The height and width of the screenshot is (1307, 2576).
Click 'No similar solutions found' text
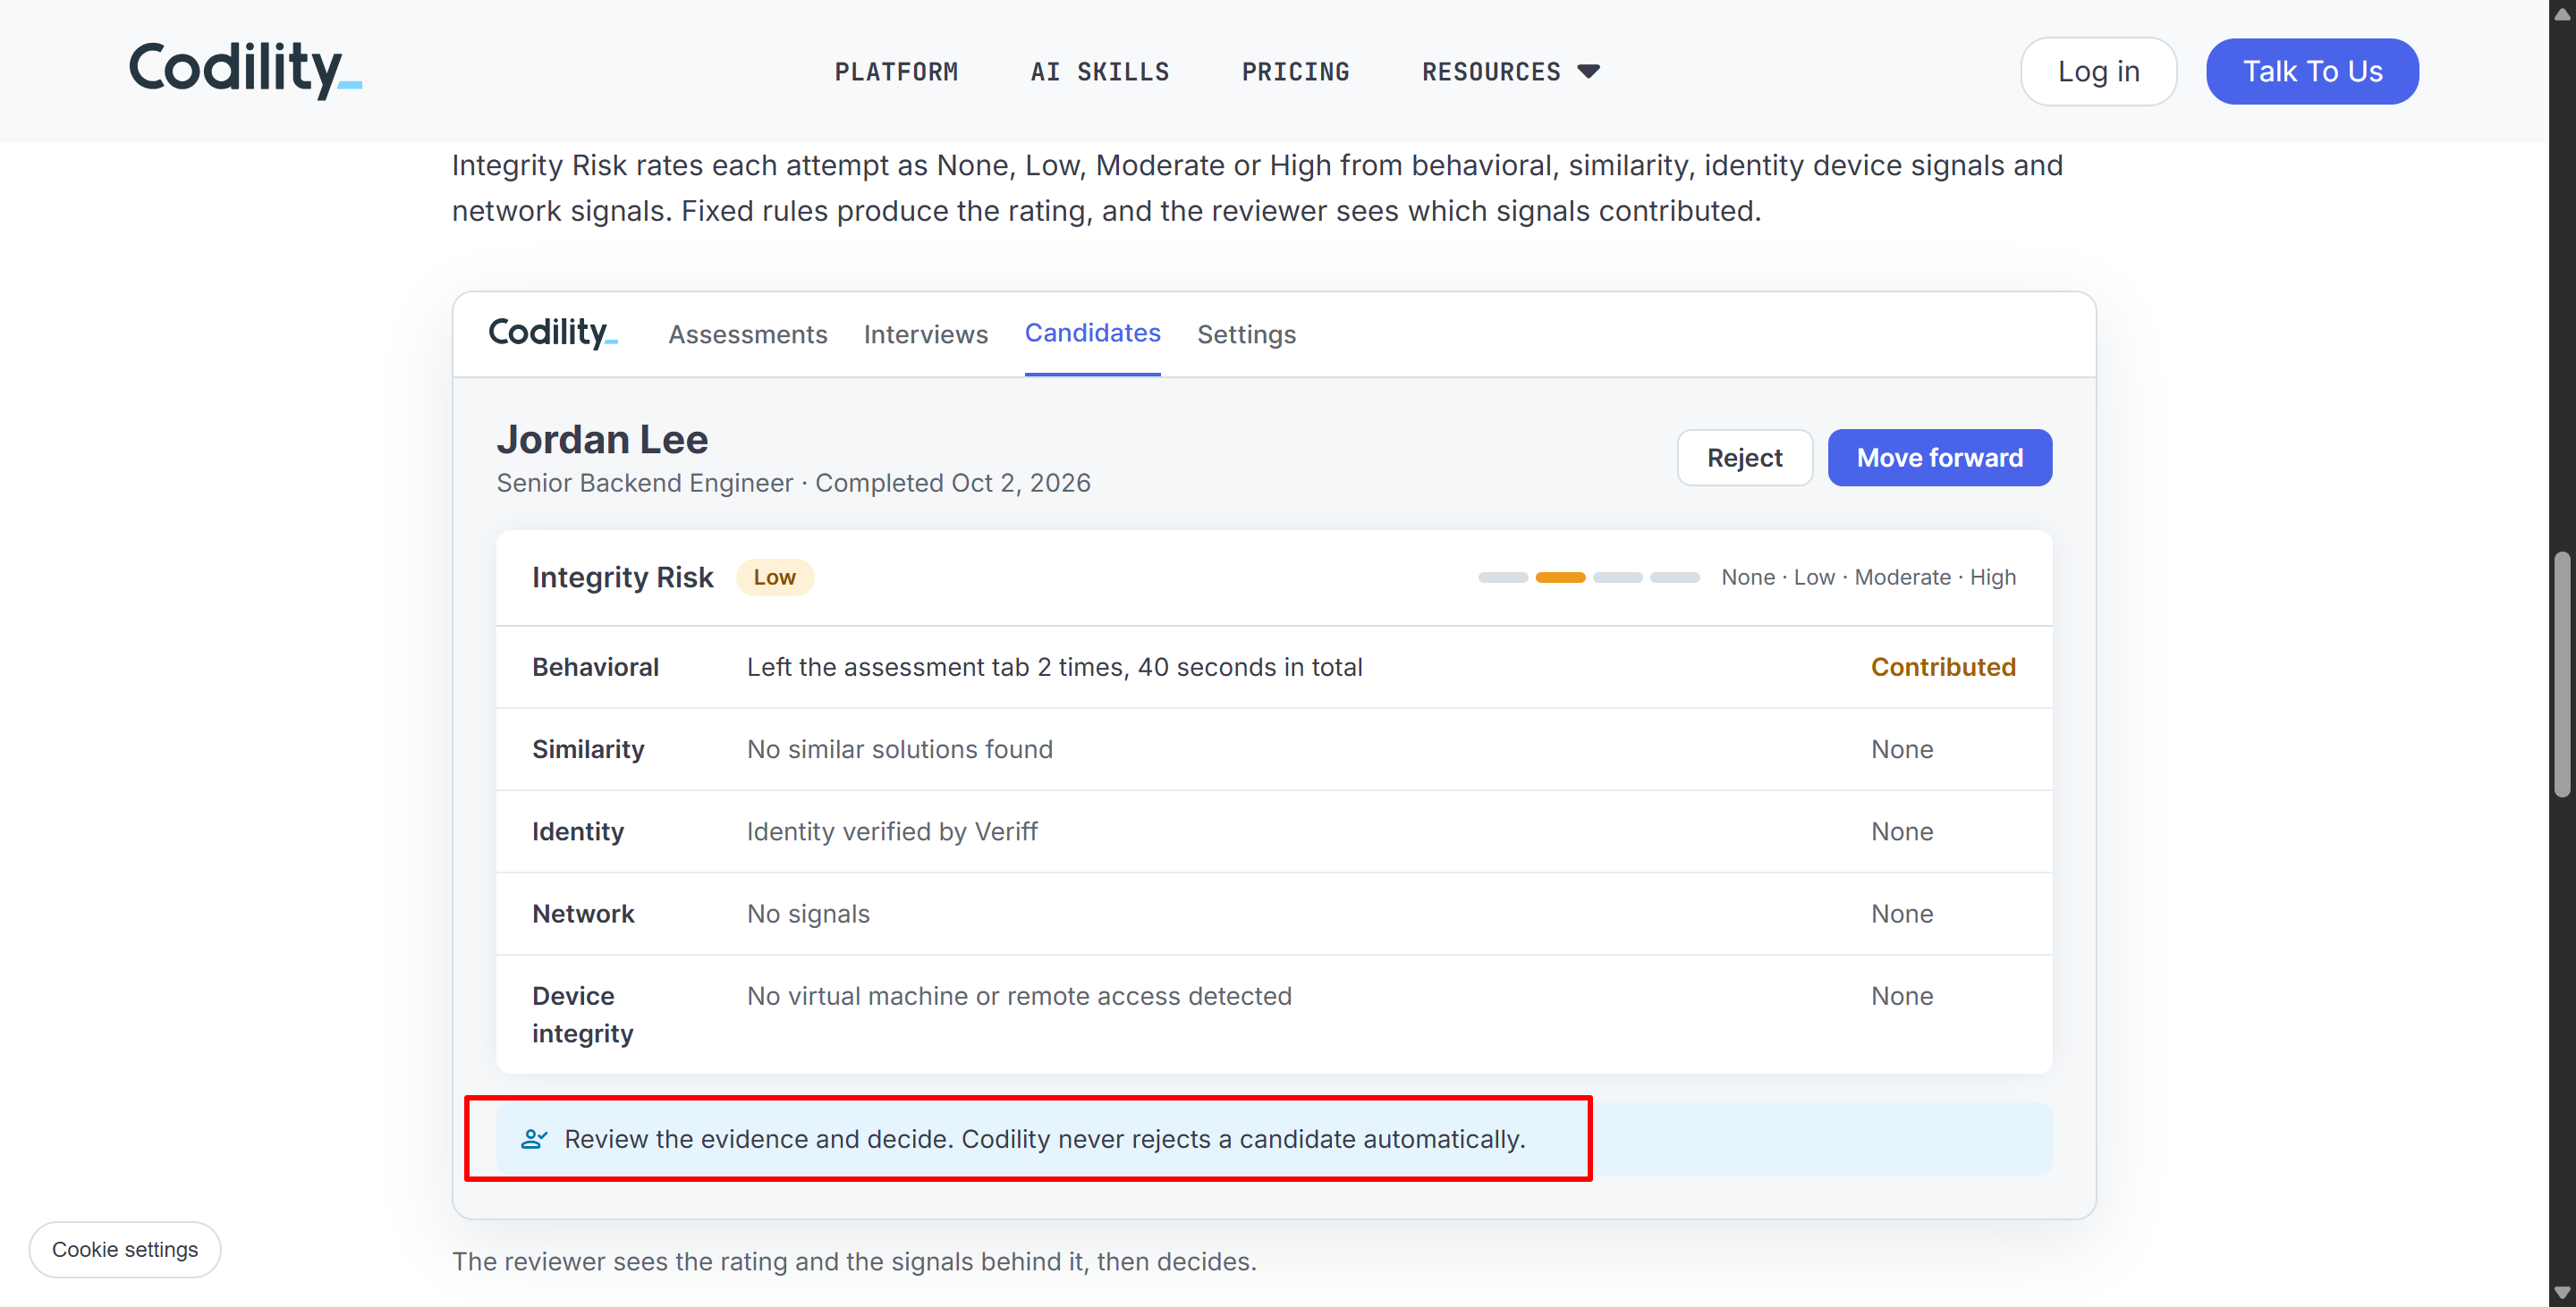click(899, 749)
